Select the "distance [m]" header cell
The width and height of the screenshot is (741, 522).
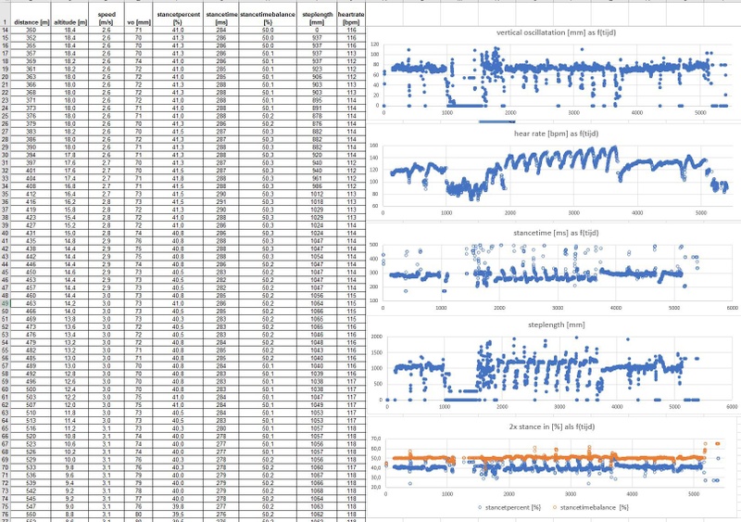pos(31,15)
